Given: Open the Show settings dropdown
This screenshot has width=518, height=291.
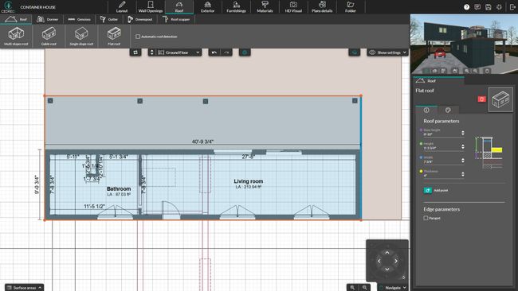Looking at the screenshot, I should (387, 52).
